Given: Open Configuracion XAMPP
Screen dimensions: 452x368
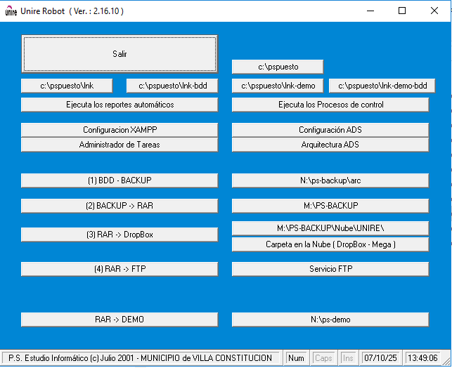Looking at the screenshot, I should click(120, 130).
